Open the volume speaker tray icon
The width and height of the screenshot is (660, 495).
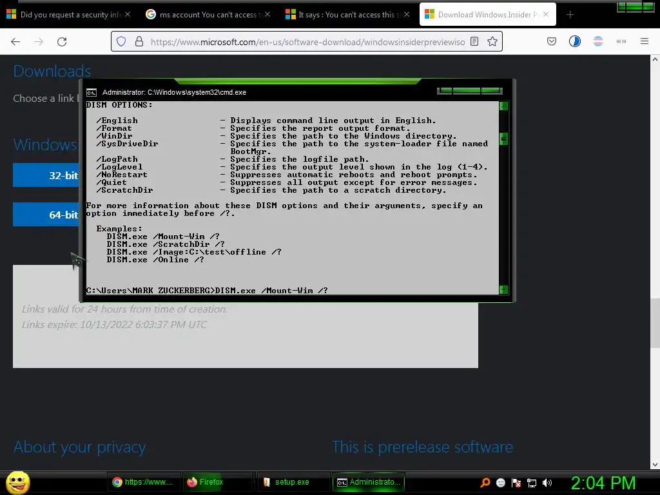547,482
